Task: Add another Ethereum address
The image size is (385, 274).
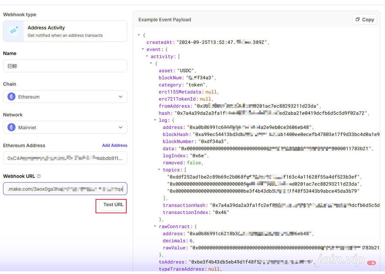Action: [115, 145]
